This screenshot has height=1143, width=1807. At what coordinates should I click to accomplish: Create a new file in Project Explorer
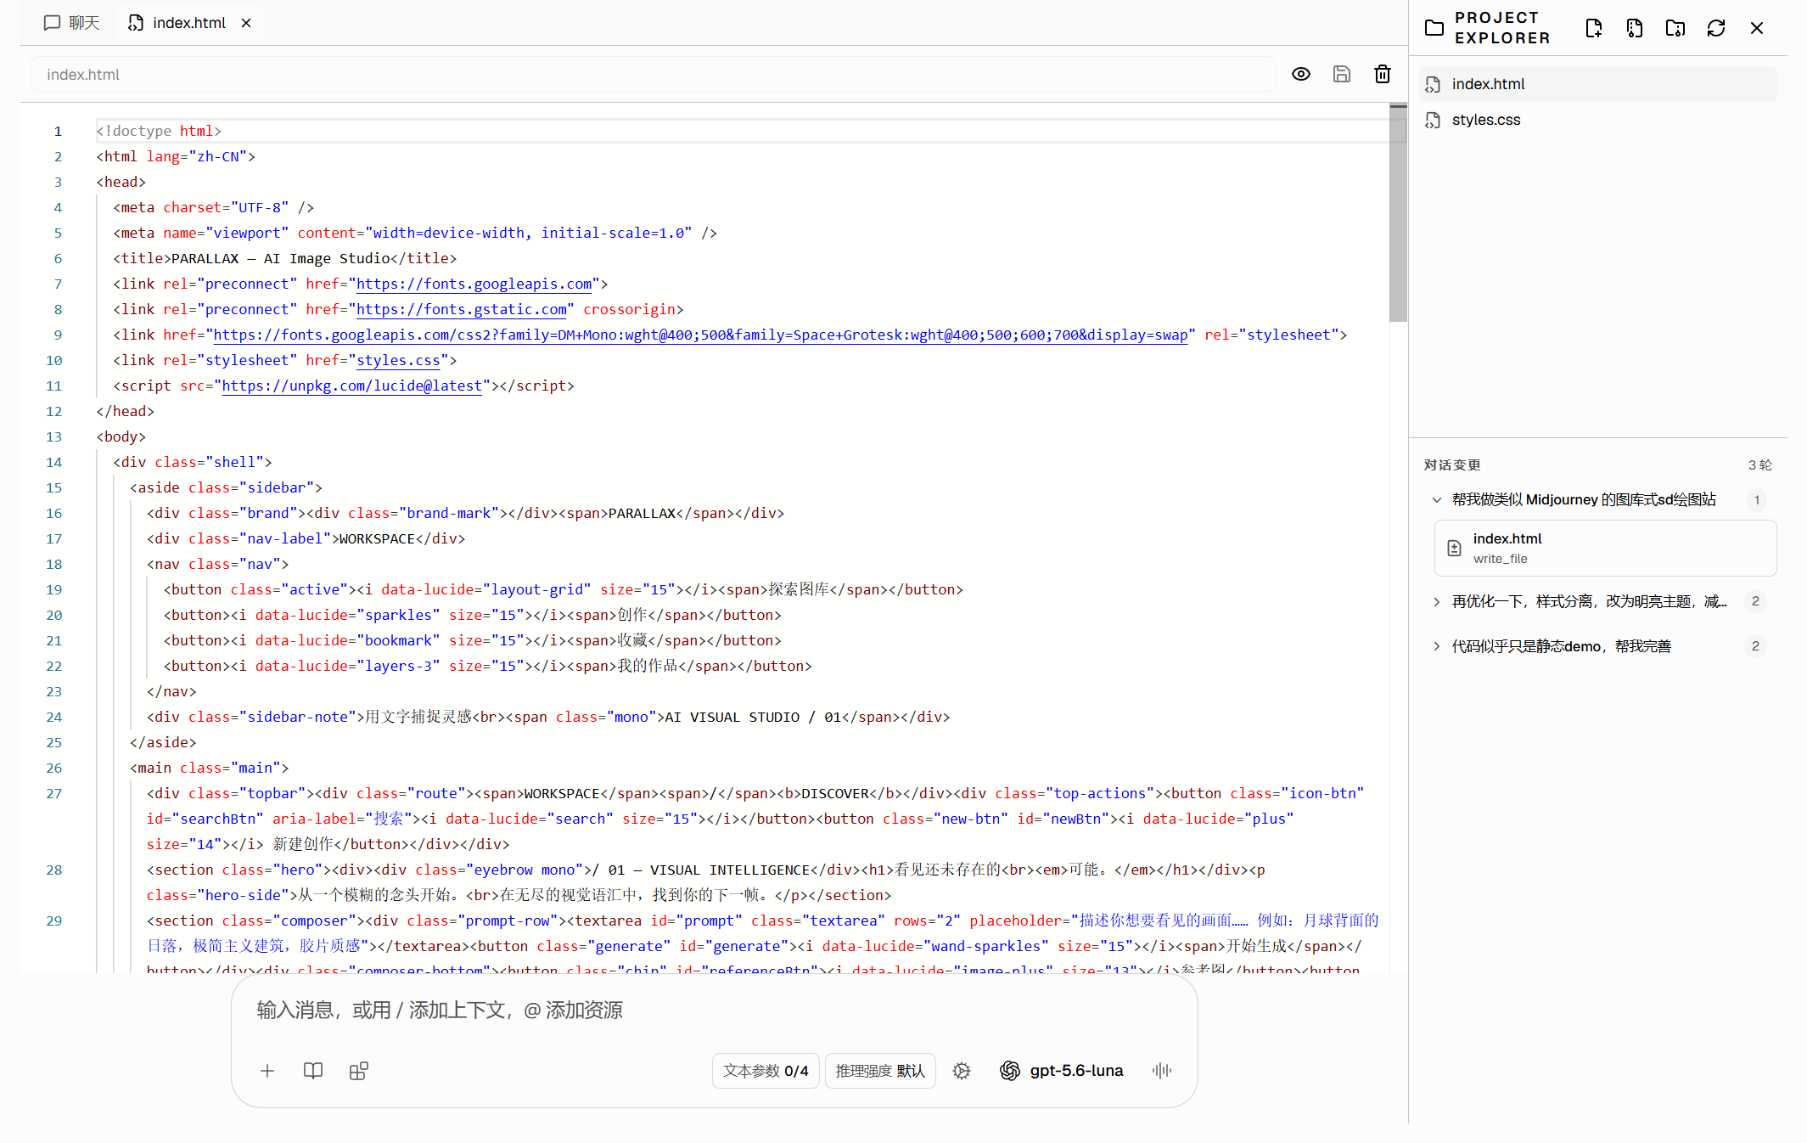[x=1593, y=28]
